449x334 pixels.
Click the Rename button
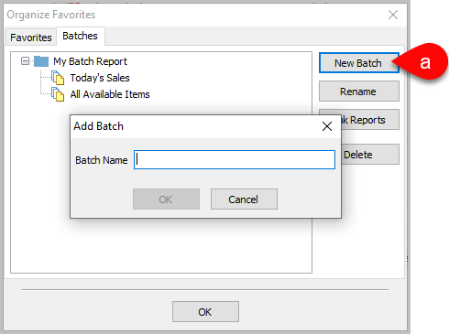tap(359, 92)
